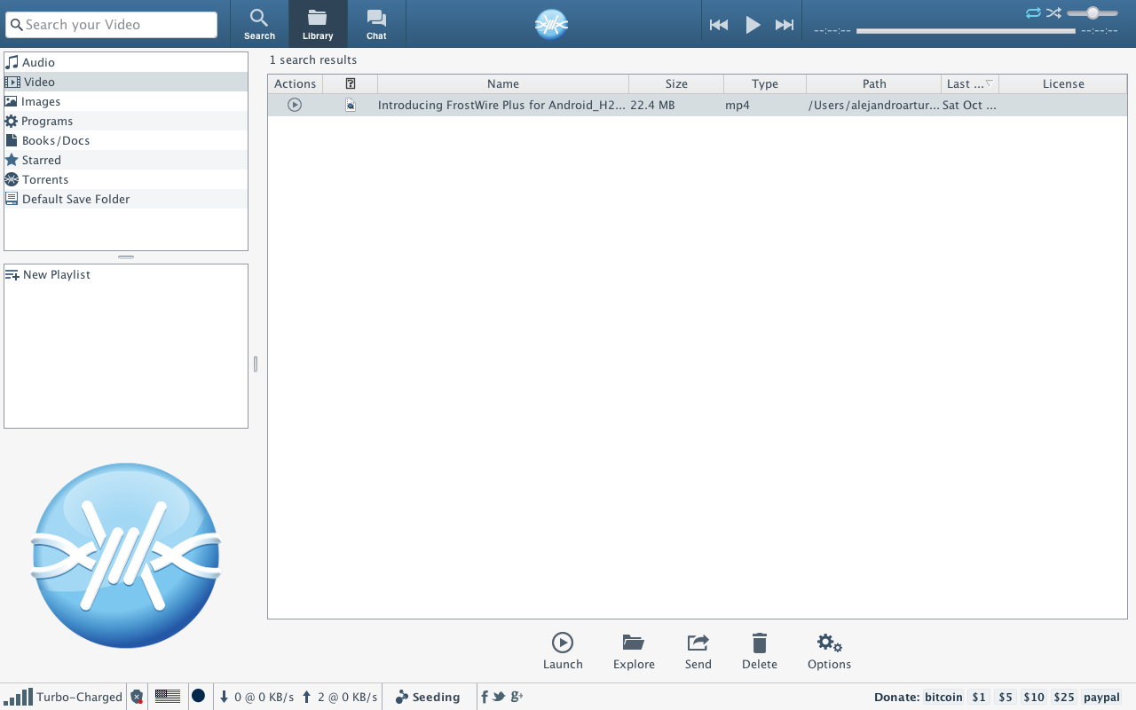Image resolution: width=1136 pixels, height=710 pixels.
Task: Open FrostWire's Facebook page icon
Action: point(485,697)
